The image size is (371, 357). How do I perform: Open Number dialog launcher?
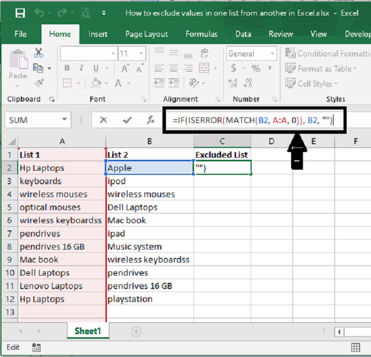(x=274, y=100)
